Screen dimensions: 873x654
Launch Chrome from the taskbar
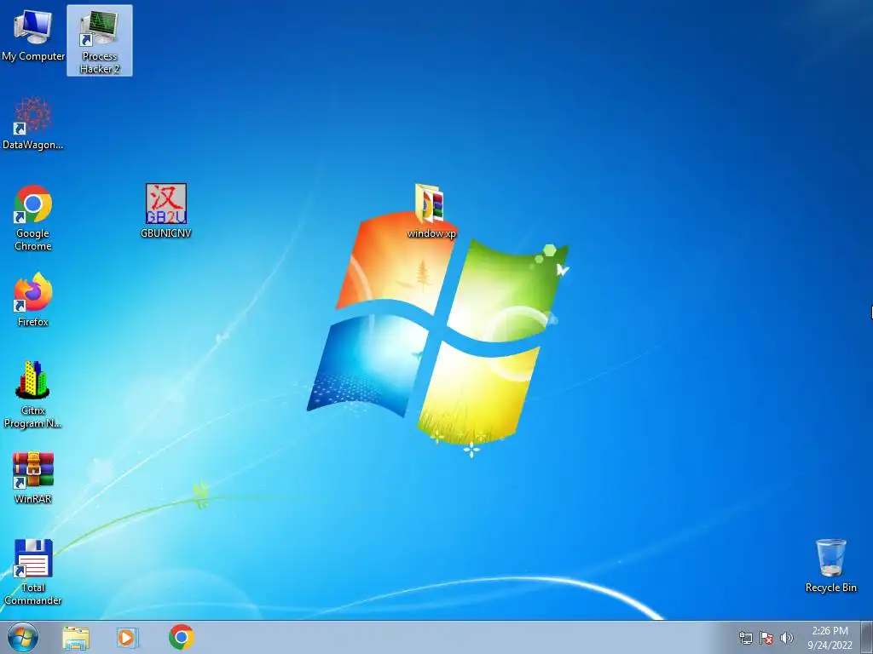pos(181,637)
